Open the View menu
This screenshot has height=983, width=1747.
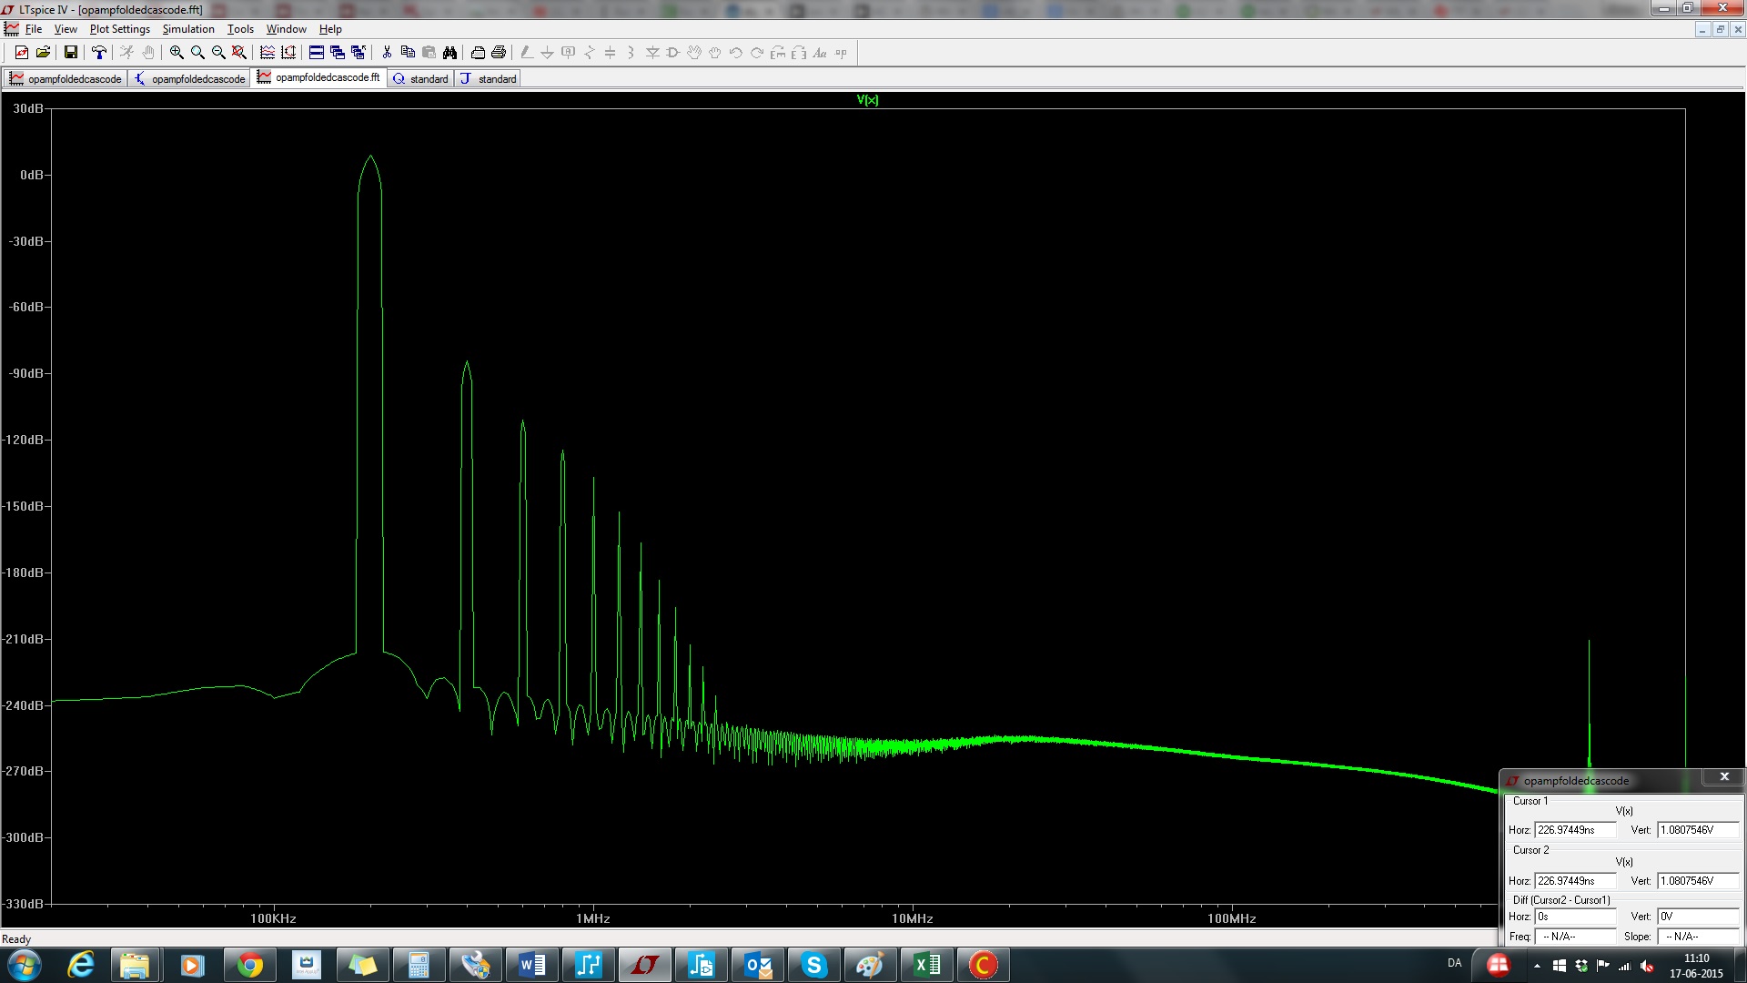point(66,29)
